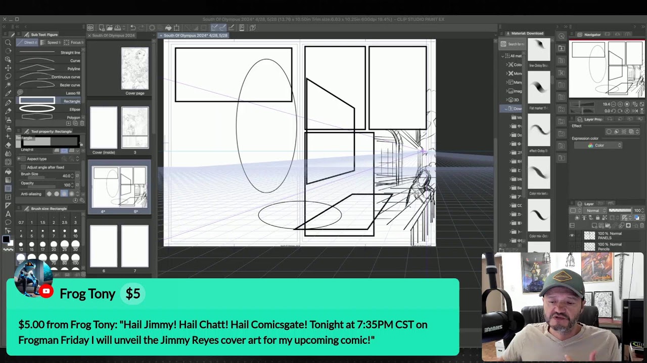Click the Save icon in command bar
647x363 pixels.
[117, 28]
